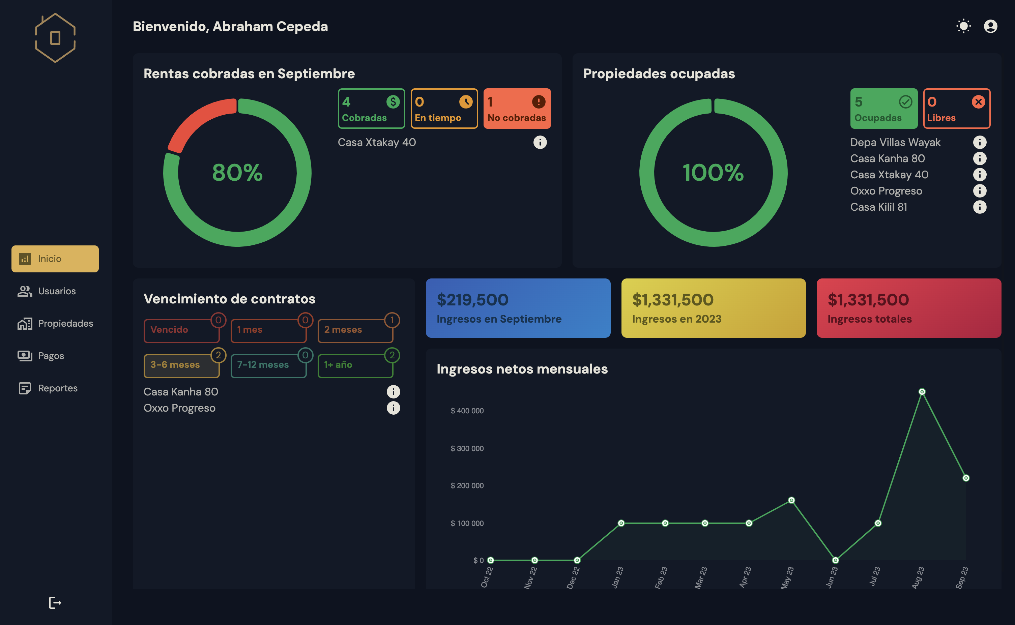Click the blue Ingresos en Septiembre card

click(x=518, y=308)
